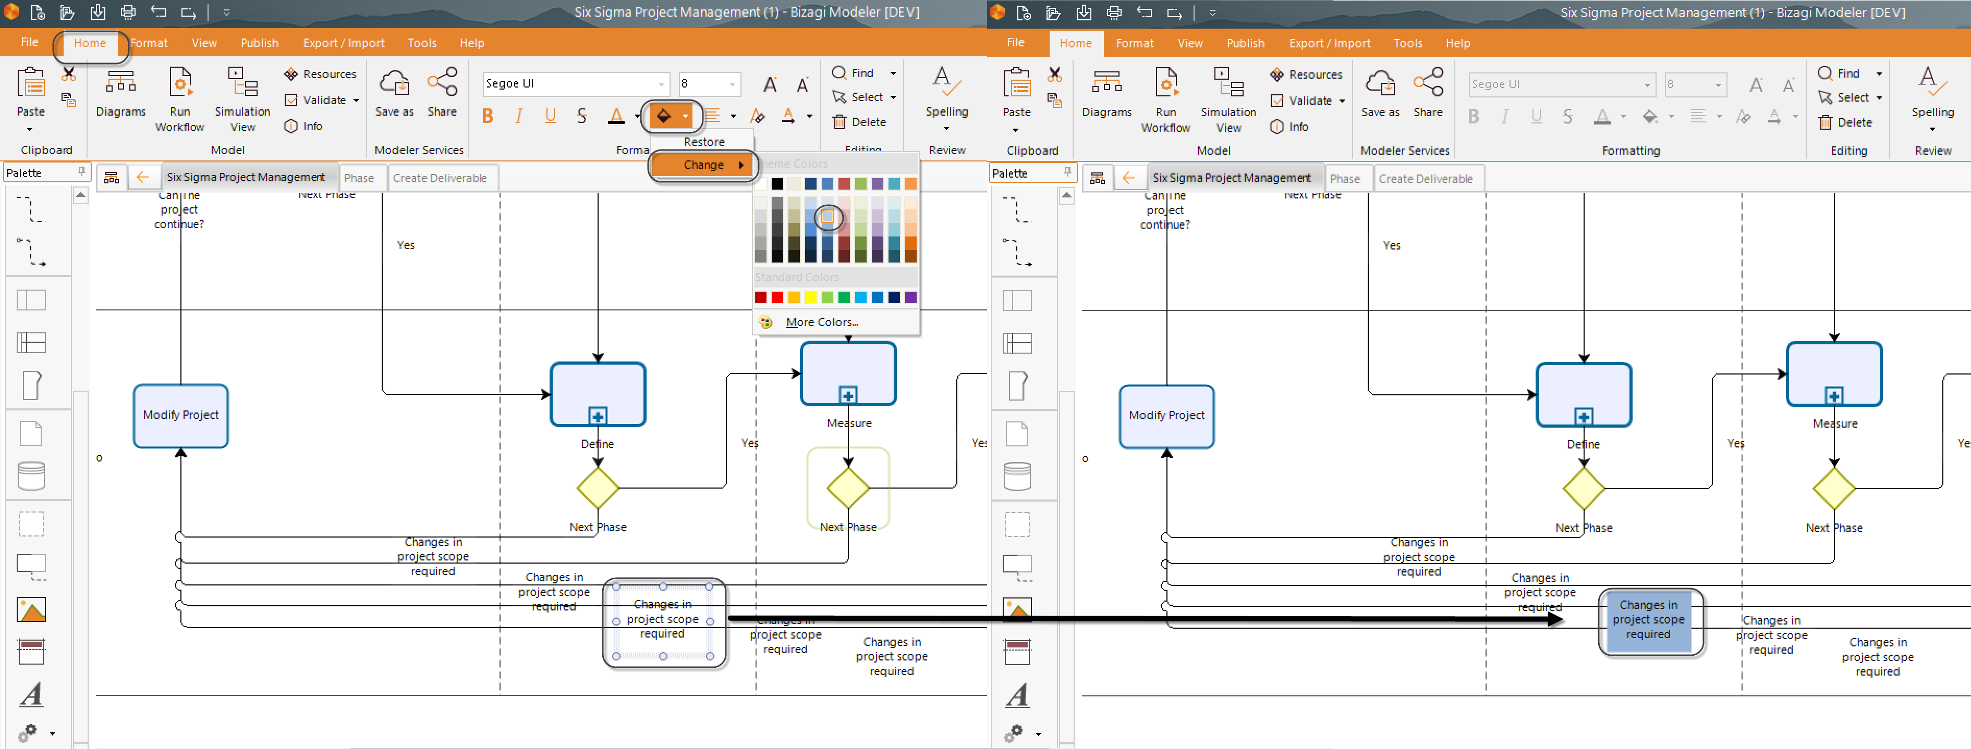Click shrink font size icon, left window
Screen dimensions: 1971x749
tap(802, 84)
